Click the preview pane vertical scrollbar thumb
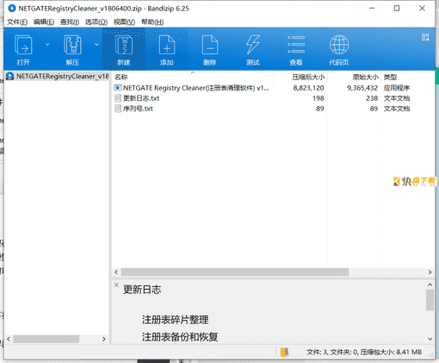439x363 pixels. [x=430, y=300]
